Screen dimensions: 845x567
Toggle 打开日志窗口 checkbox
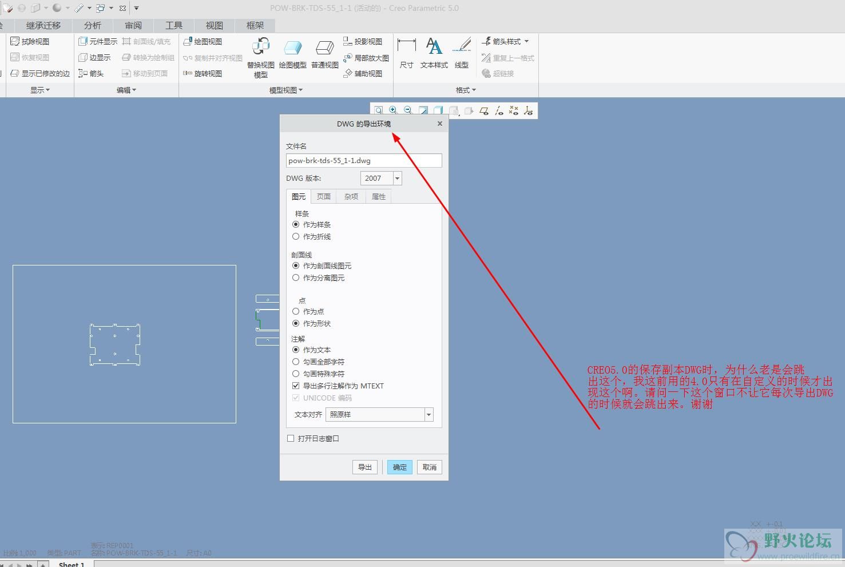click(x=291, y=438)
